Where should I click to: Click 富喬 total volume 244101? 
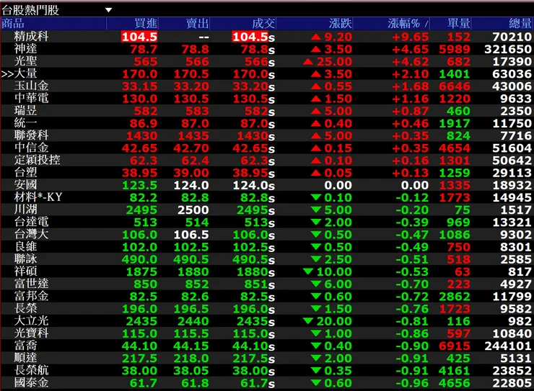click(508, 346)
